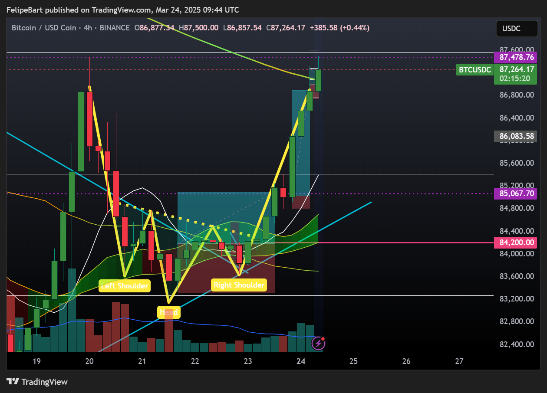Click date 21 on the time axis
547x393 pixels.
142,361
